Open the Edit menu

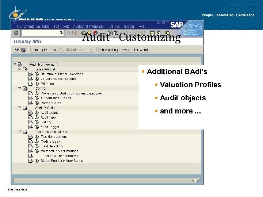pos(56,27)
